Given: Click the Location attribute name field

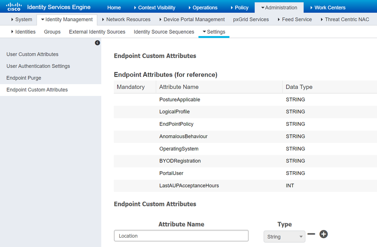Looking at the screenshot, I should pyautogui.click(x=181, y=236).
